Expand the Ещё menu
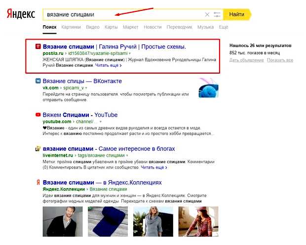 pos(224,27)
